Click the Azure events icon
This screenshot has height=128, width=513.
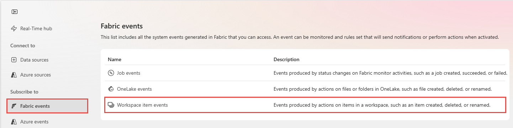[14, 122]
